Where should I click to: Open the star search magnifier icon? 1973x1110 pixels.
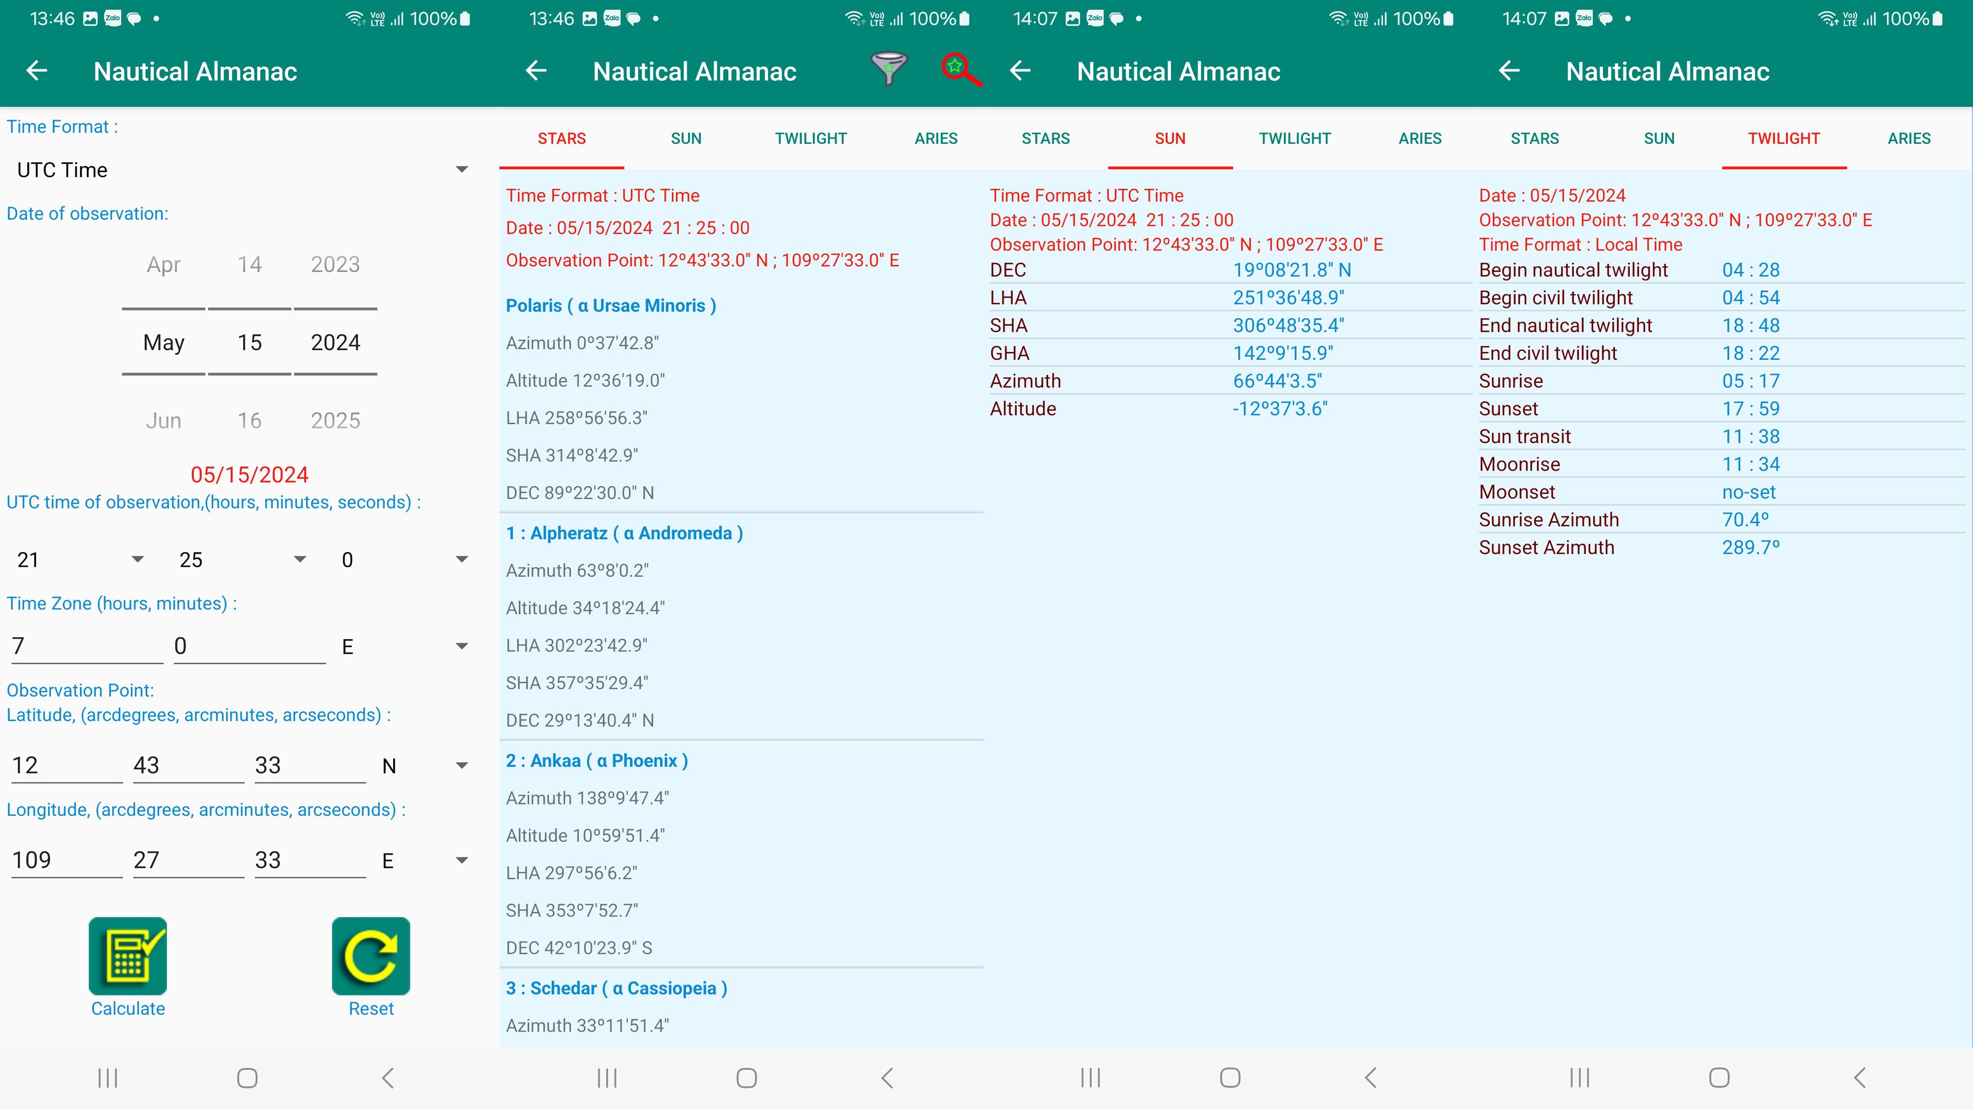961,70
